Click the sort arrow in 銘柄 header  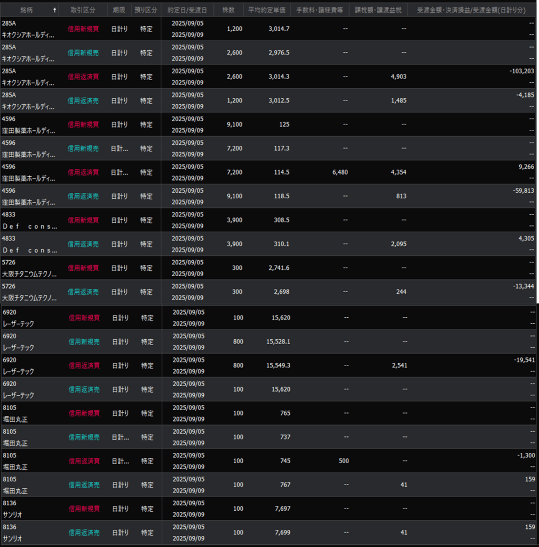click(x=55, y=10)
